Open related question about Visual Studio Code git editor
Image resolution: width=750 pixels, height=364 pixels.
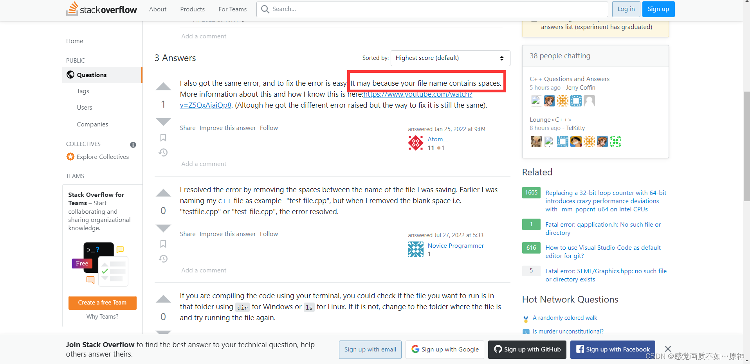[x=603, y=252]
